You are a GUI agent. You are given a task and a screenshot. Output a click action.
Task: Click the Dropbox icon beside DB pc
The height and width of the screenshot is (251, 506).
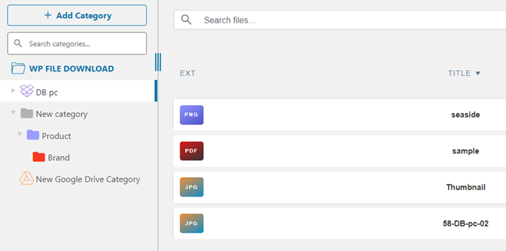[x=27, y=91]
